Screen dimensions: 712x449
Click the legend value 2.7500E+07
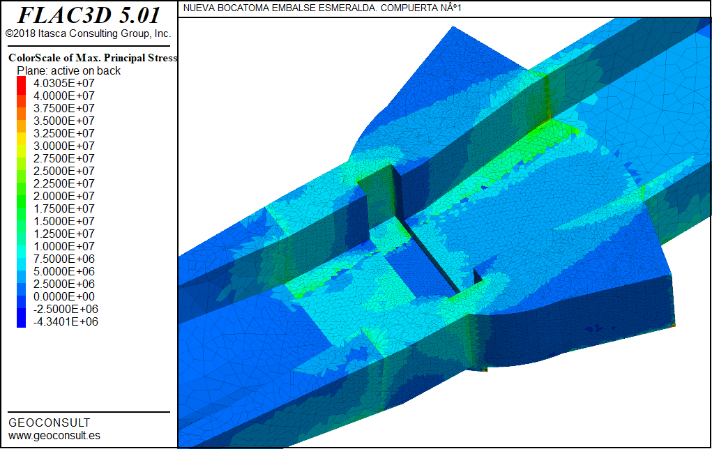[64, 158]
